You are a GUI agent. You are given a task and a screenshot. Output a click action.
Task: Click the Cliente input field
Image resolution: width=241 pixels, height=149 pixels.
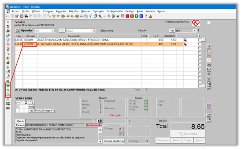click(59, 121)
